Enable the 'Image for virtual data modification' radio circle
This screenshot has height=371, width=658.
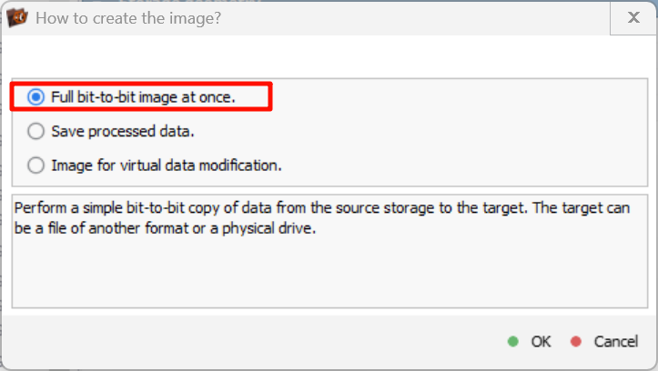pyautogui.click(x=35, y=165)
